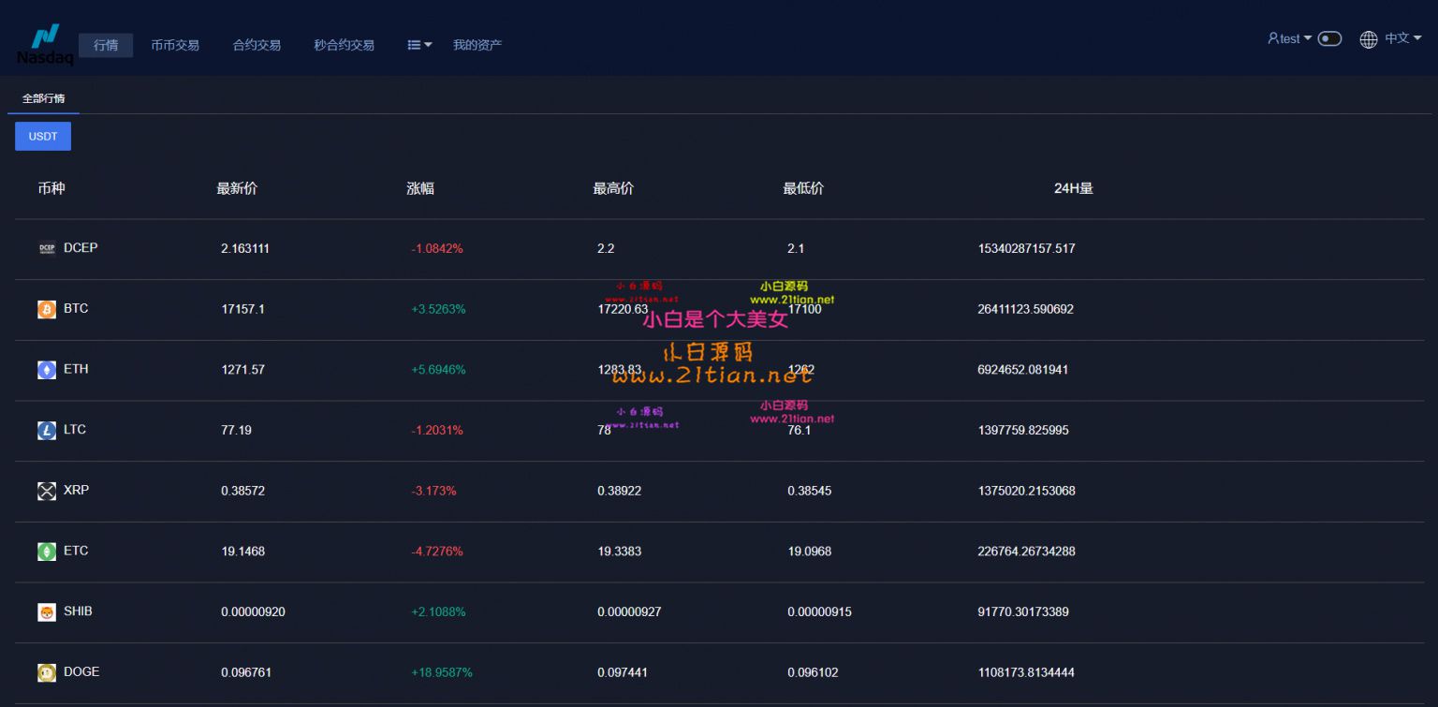Select XRP coin name
This screenshot has width=1438, height=707.
pos(77,490)
